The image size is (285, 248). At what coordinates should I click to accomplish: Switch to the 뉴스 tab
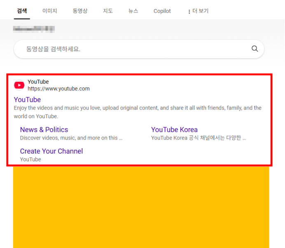click(133, 11)
